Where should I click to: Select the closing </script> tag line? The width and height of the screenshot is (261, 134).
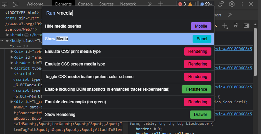click(x=24, y=74)
